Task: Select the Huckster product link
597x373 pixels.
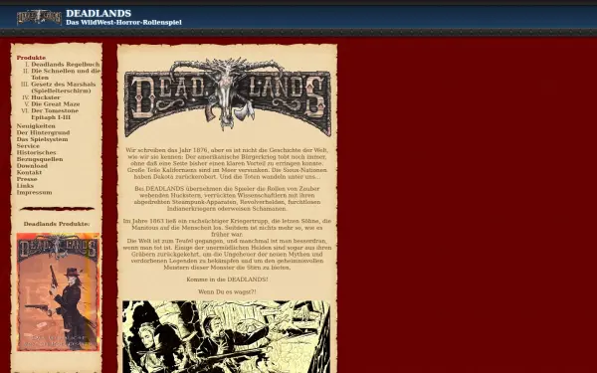Action: click(x=46, y=97)
